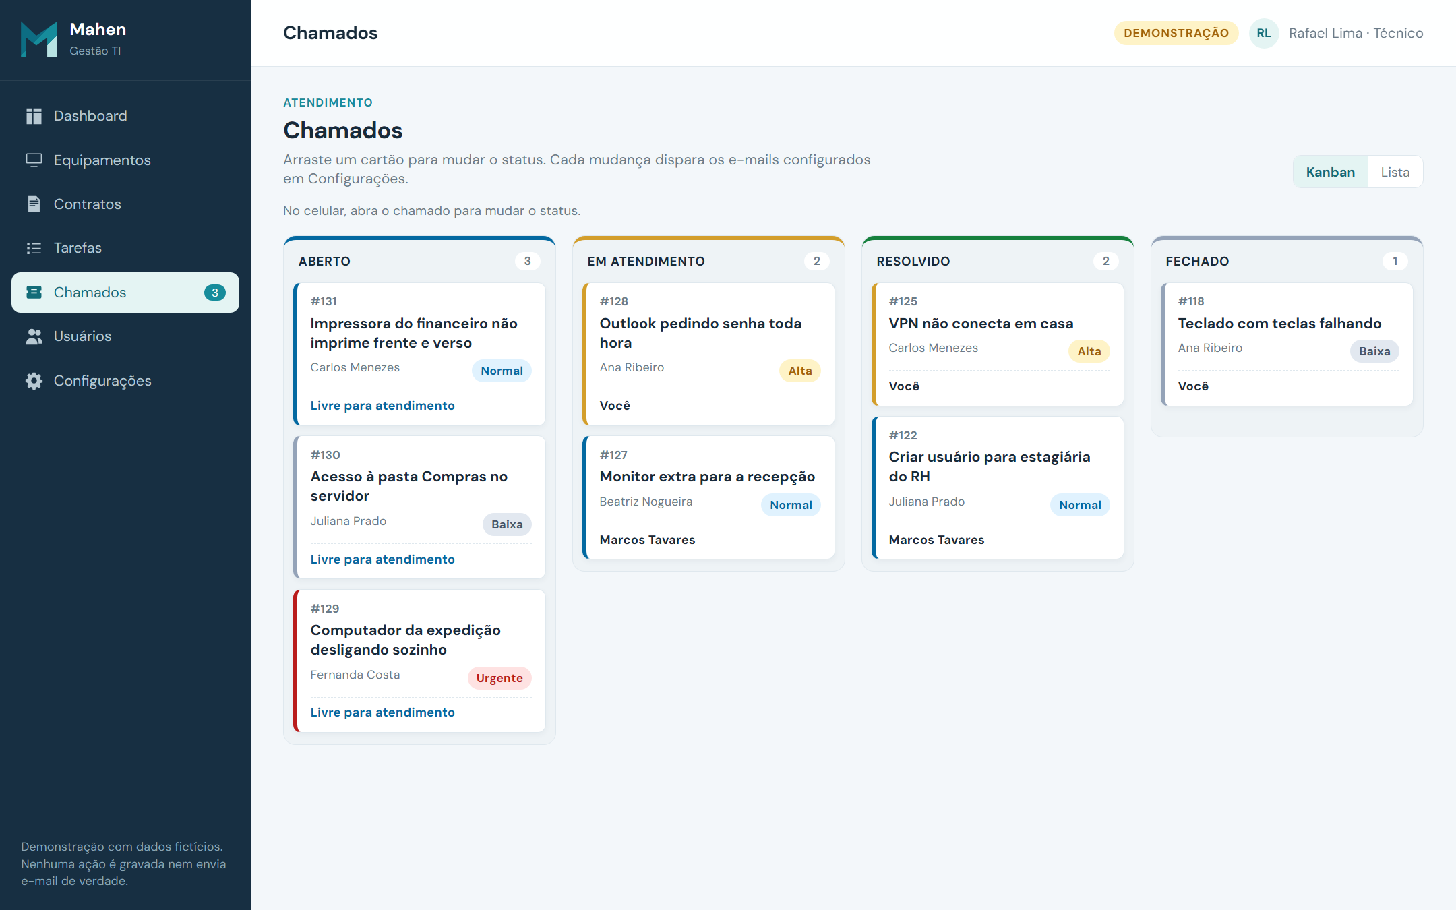The width and height of the screenshot is (1456, 910).
Task: Click the Chamados badge showing 3
Action: (x=215, y=293)
